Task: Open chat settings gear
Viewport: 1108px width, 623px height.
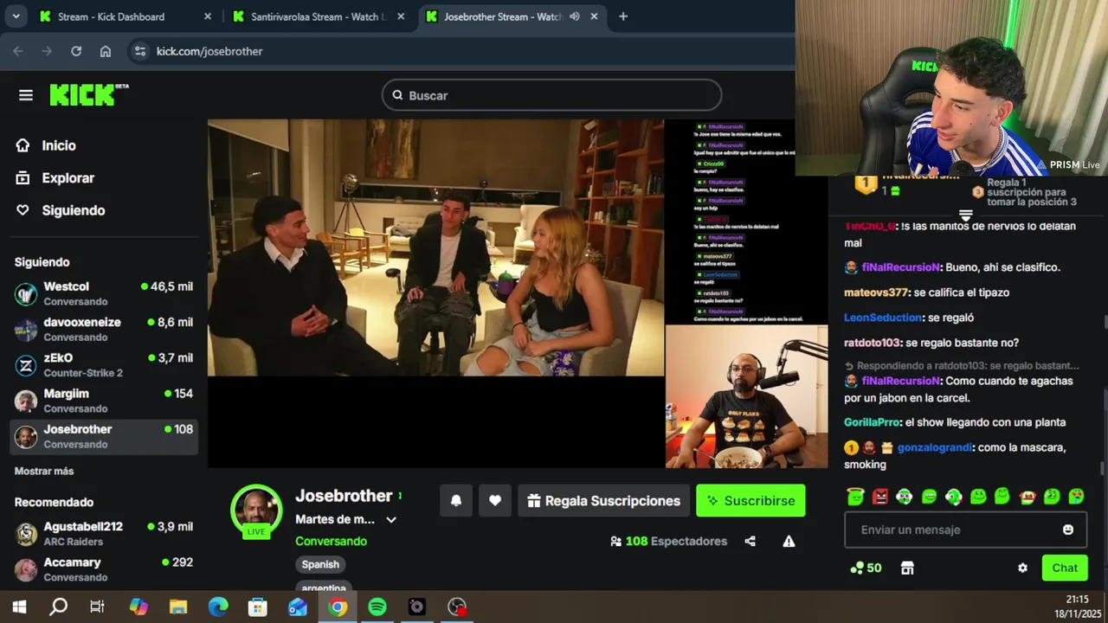Action: pyautogui.click(x=1022, y=568)
